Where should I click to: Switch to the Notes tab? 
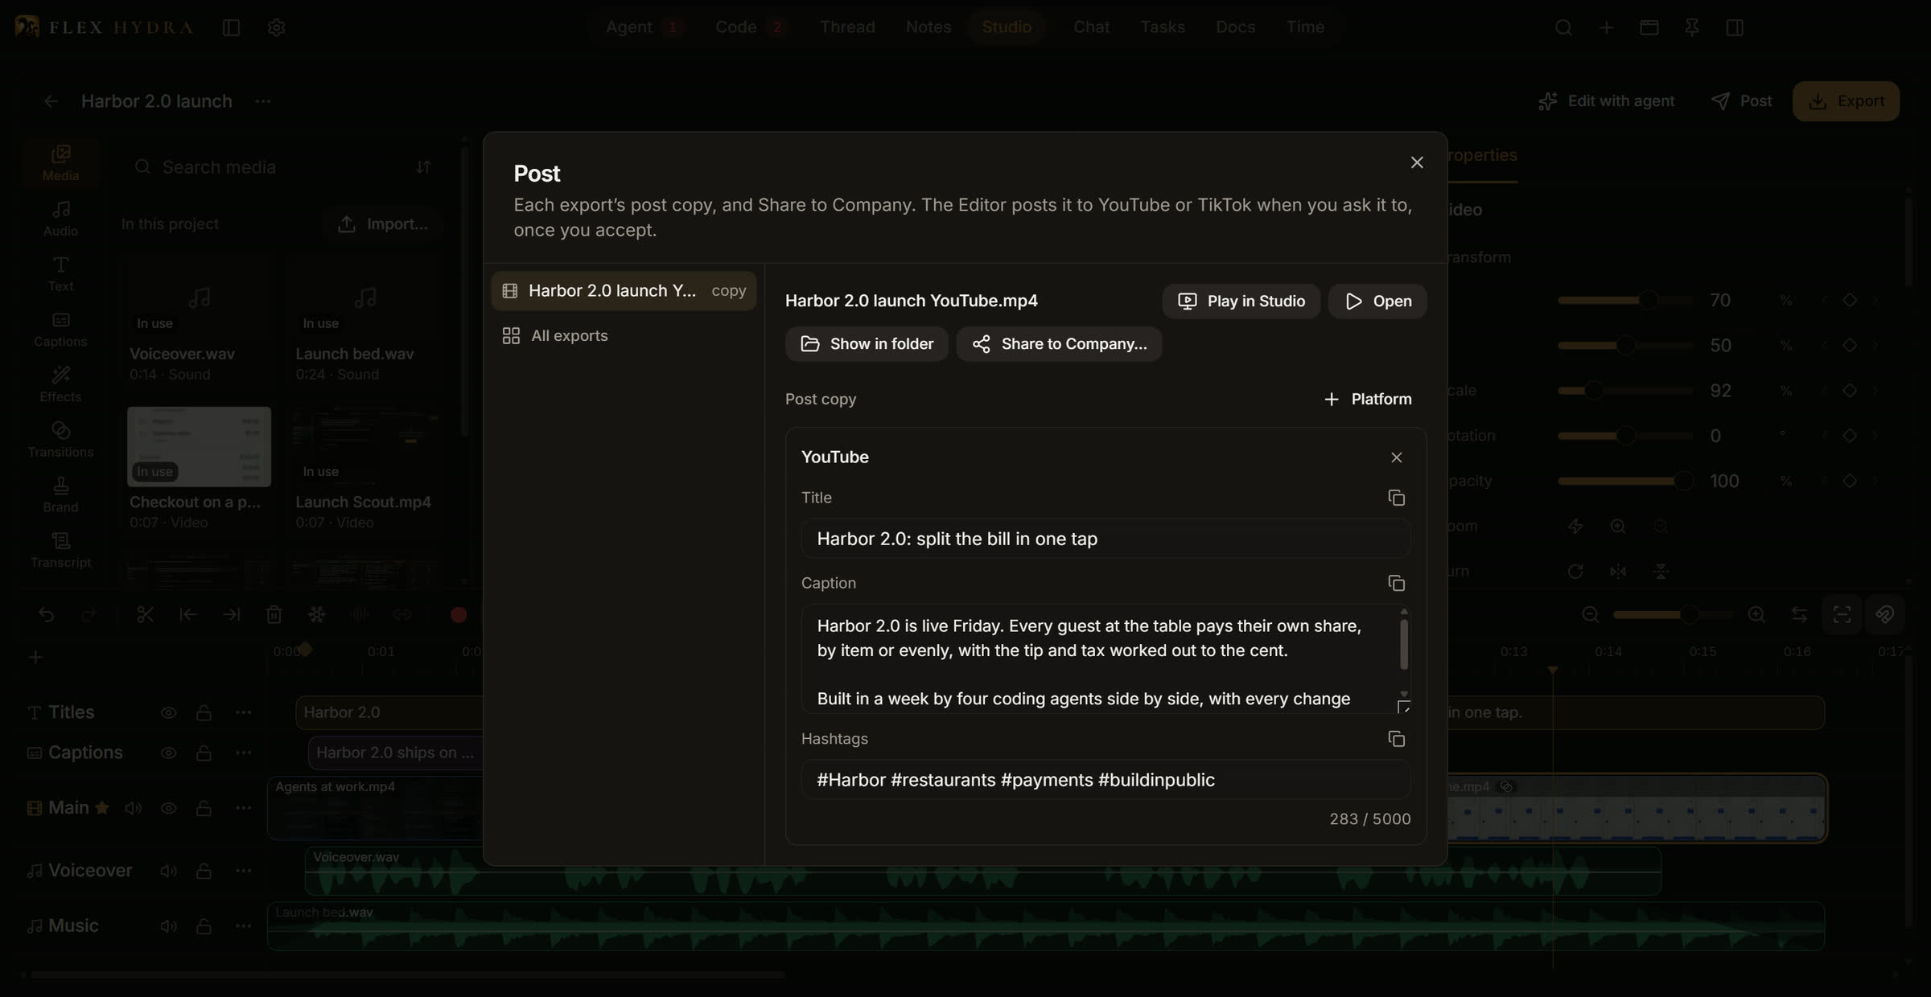click(928, 27)
